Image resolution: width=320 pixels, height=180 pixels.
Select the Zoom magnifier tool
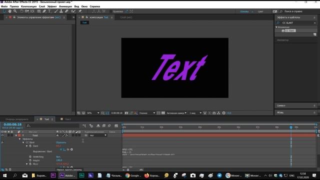coord(15,11)
